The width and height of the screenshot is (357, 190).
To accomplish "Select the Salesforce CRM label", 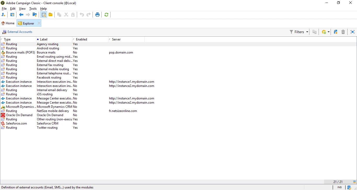I will 48,123.
